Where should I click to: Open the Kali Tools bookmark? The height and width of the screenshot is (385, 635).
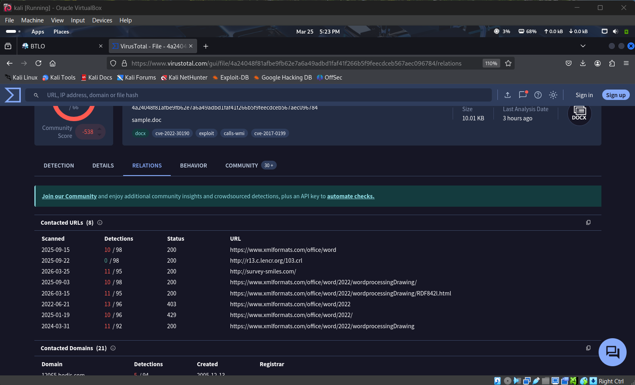(x=59, y=78)
